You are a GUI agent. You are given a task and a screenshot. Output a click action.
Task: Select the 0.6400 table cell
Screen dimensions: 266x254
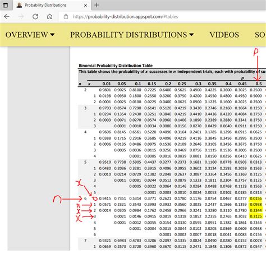point(166,90)
